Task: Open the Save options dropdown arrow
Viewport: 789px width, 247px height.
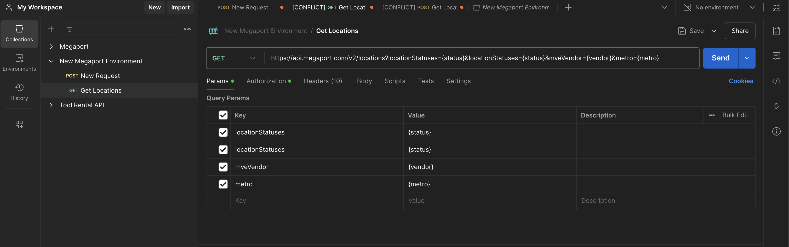Action: click(714, 31)
